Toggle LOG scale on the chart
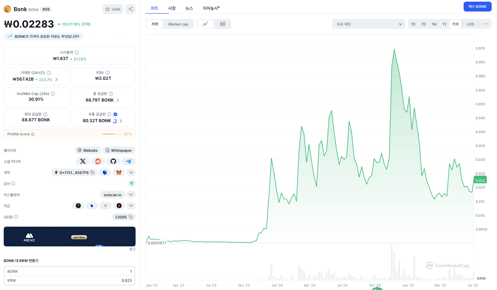This screenshot has width=497, height=290. pyautogui.click(x=470, y=24)
